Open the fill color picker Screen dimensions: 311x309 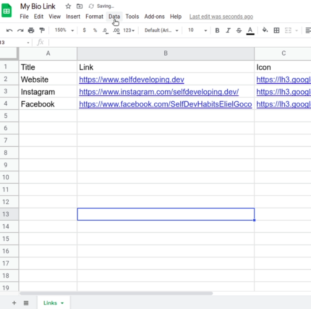pyautogui.click(x=265, y=30)
